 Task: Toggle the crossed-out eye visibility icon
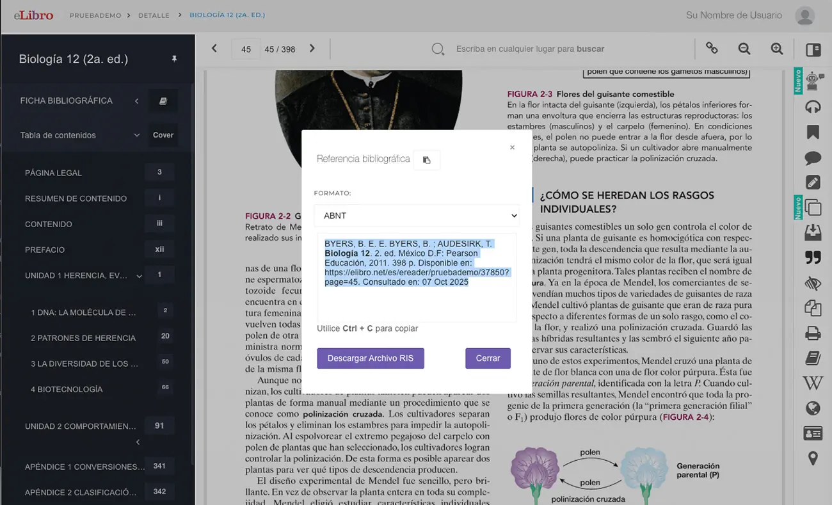coord(813,283)
